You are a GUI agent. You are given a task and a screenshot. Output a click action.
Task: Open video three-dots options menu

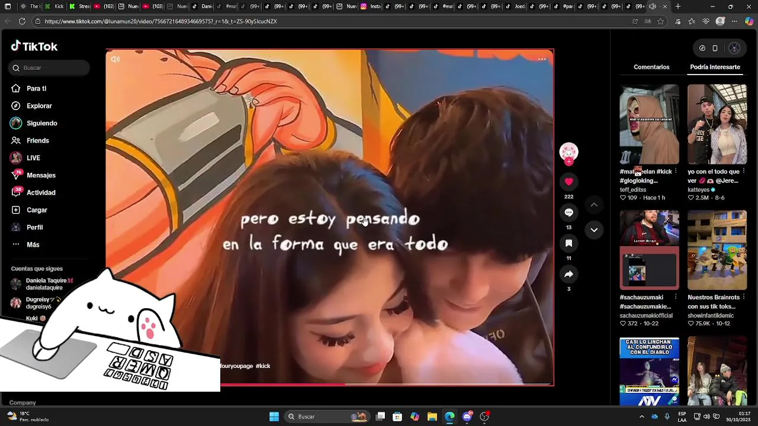542,59
